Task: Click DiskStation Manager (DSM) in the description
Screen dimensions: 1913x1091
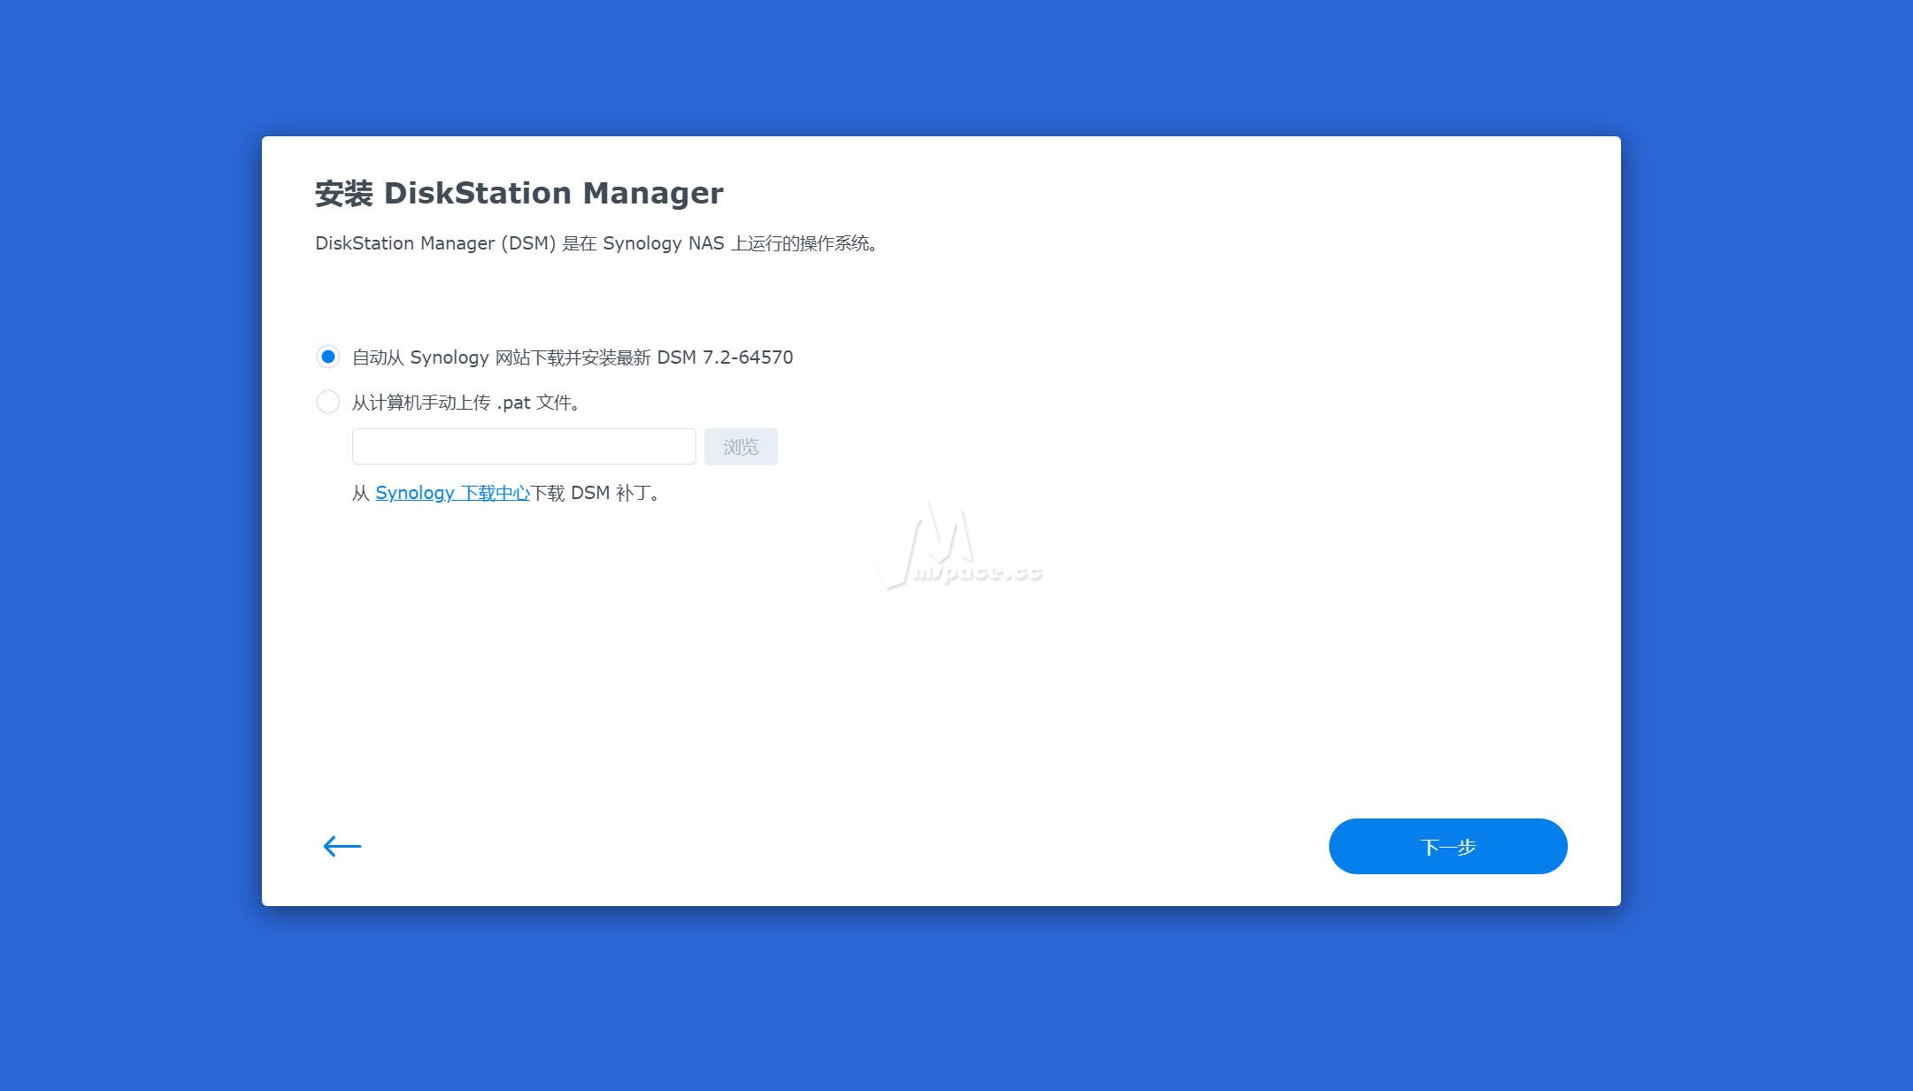Action: (434, 243)
